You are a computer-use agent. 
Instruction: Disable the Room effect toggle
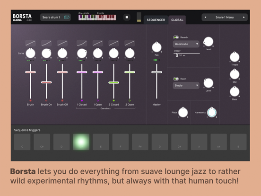click(176, 79)
